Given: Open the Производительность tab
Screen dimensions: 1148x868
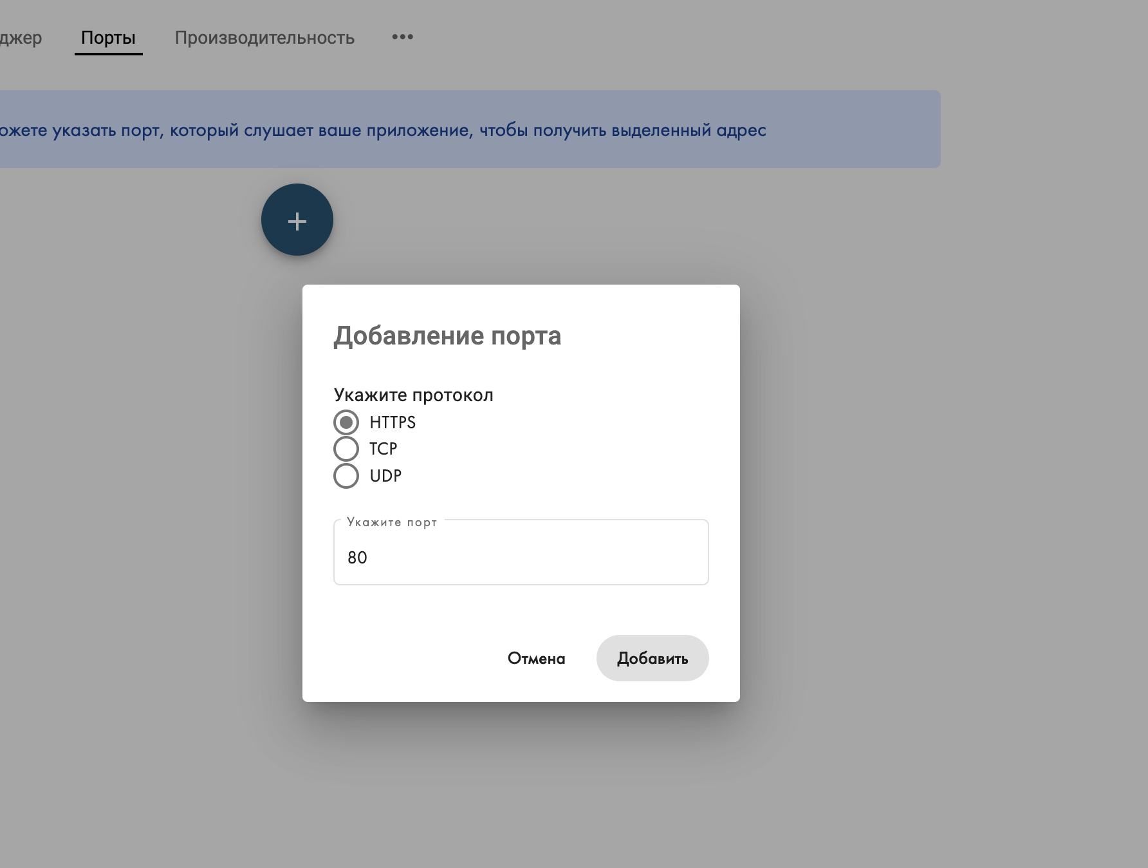Looking at the screenshot, I should pos(264,38).
